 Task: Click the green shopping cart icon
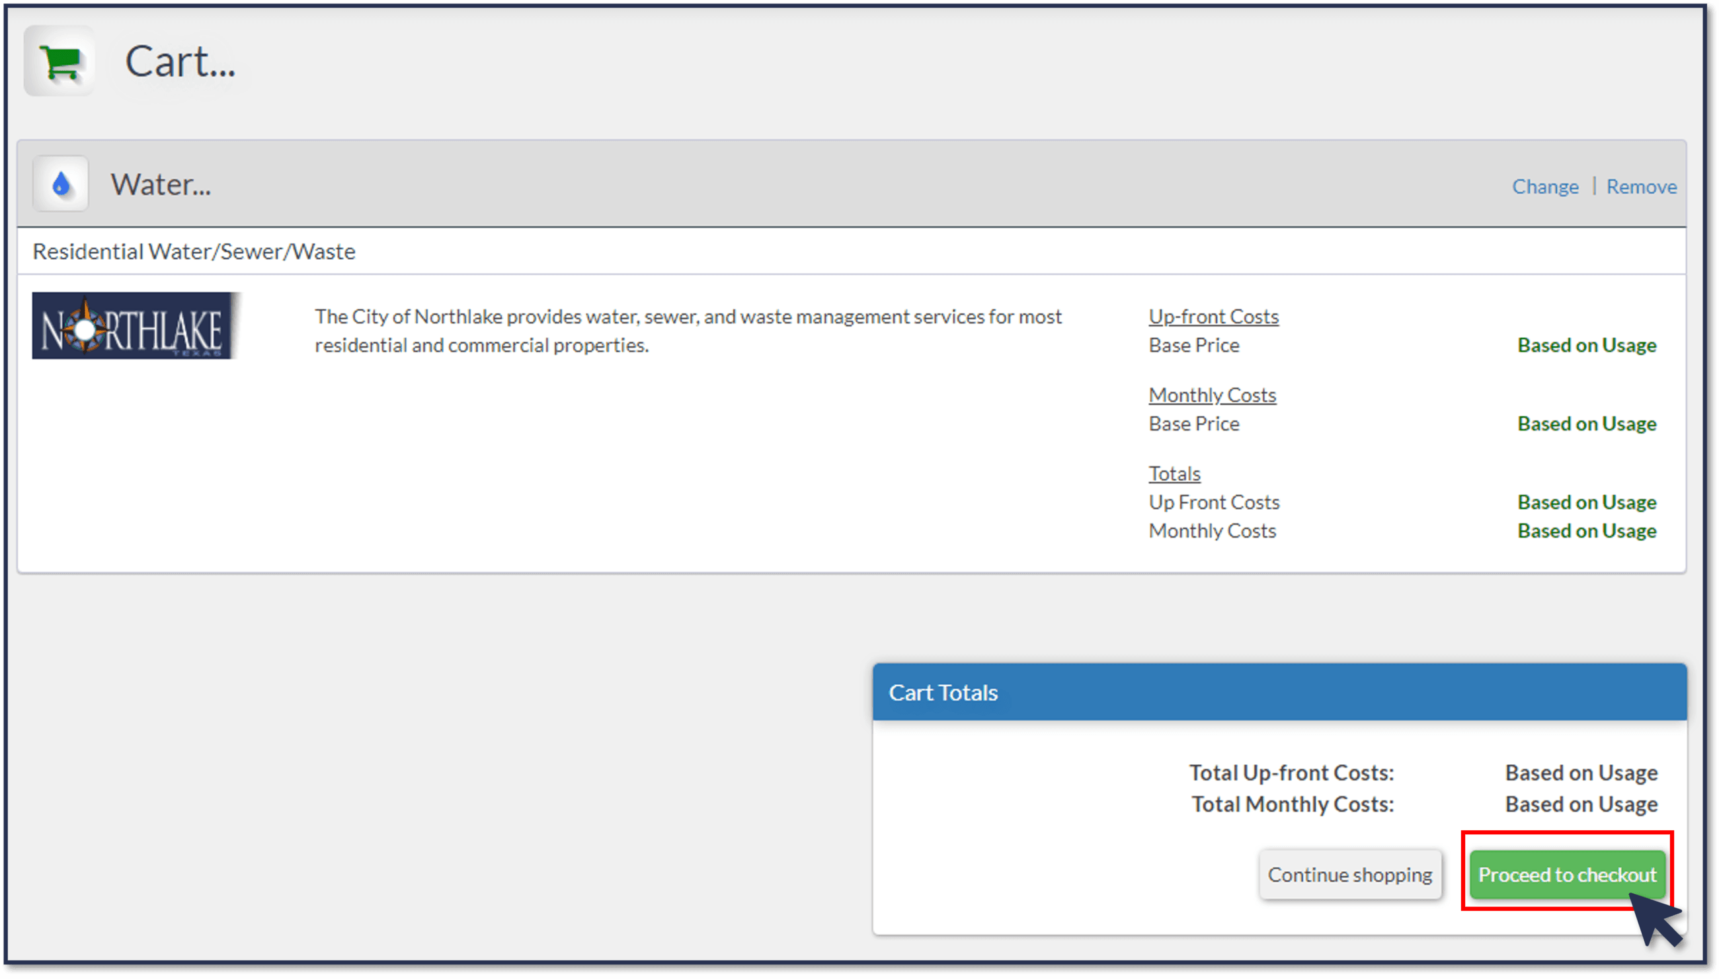(60, 62)
